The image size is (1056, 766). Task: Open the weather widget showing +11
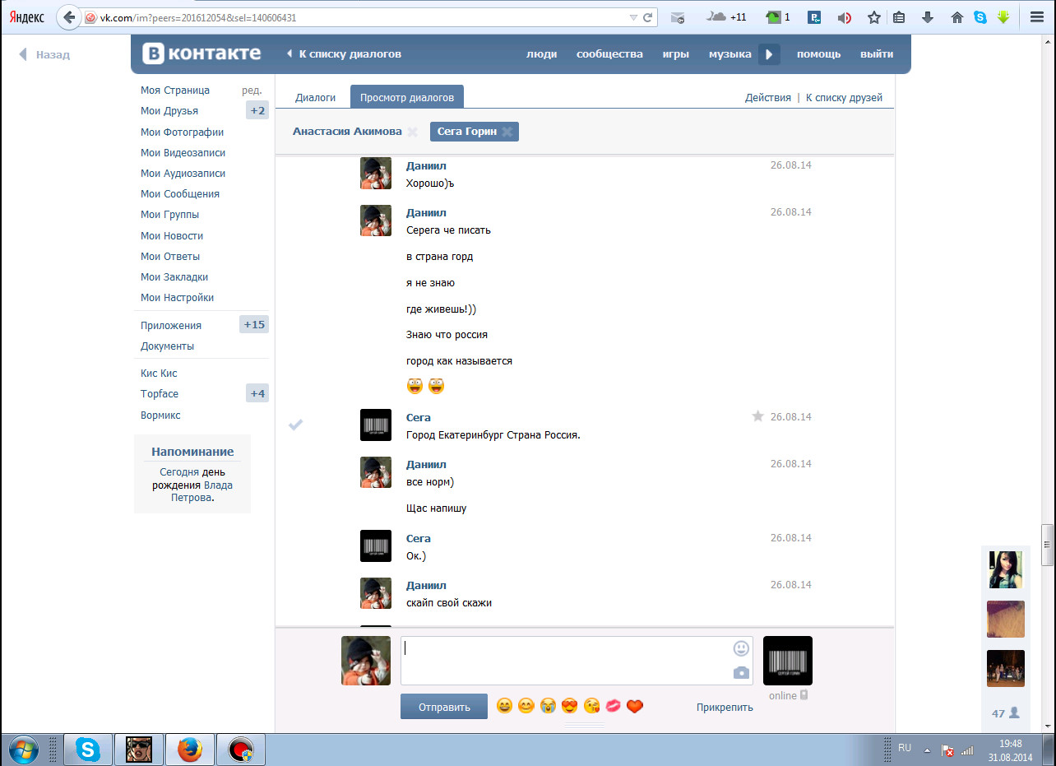[x=727, y=16]
